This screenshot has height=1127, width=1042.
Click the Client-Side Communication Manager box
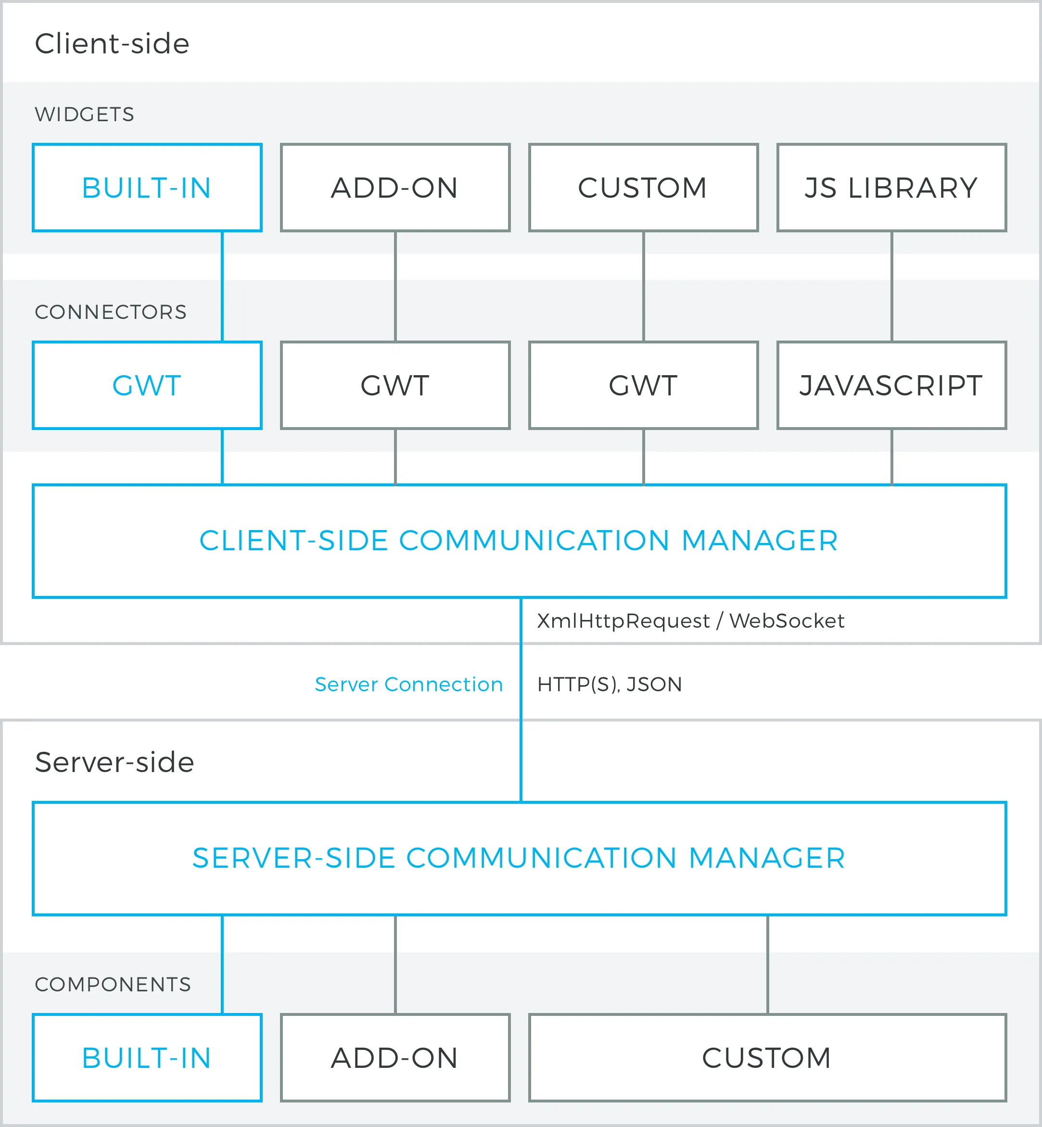click(519, 541)
